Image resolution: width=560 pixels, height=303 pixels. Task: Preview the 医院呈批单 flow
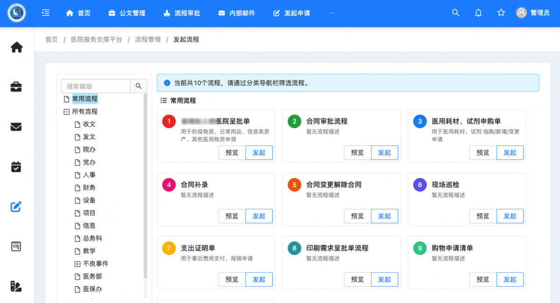(x=232, y=152)
